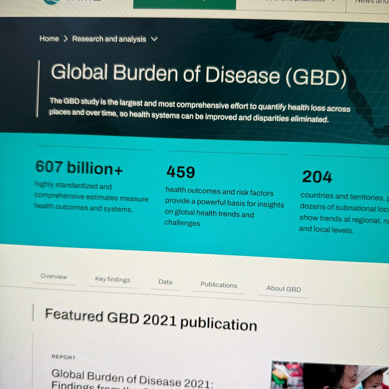Image resolution: width=389 pixels, height=389 pixels.
Task: Click the arrow separator after Home breadcrumb
Action: 66,39
